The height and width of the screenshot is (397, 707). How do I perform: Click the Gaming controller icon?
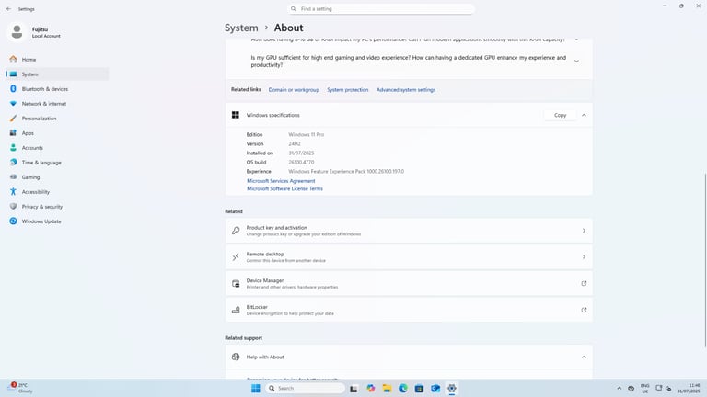point(13,177)
